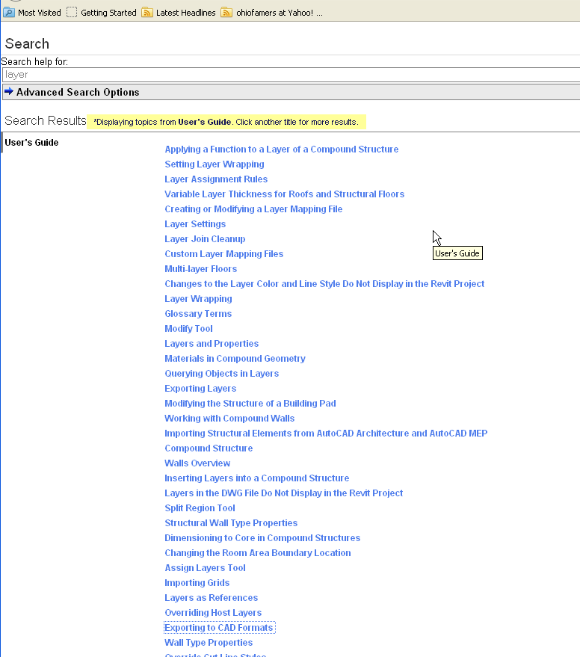This screenshot has width=580, height=657.
Task: Open the Assign Layers Tool topic
Action: pyautogui.click(x=205, y=568)
